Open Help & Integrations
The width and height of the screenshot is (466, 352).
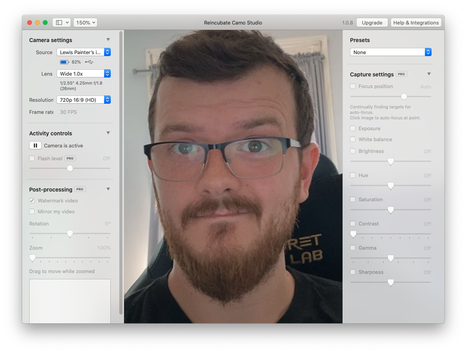[416, 23]
